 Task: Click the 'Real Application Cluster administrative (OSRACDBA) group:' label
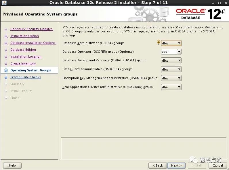108,87
